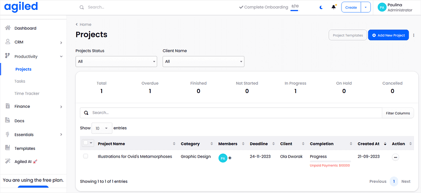Click Filter Columns button
421x193 pixels.
point(398,113)
